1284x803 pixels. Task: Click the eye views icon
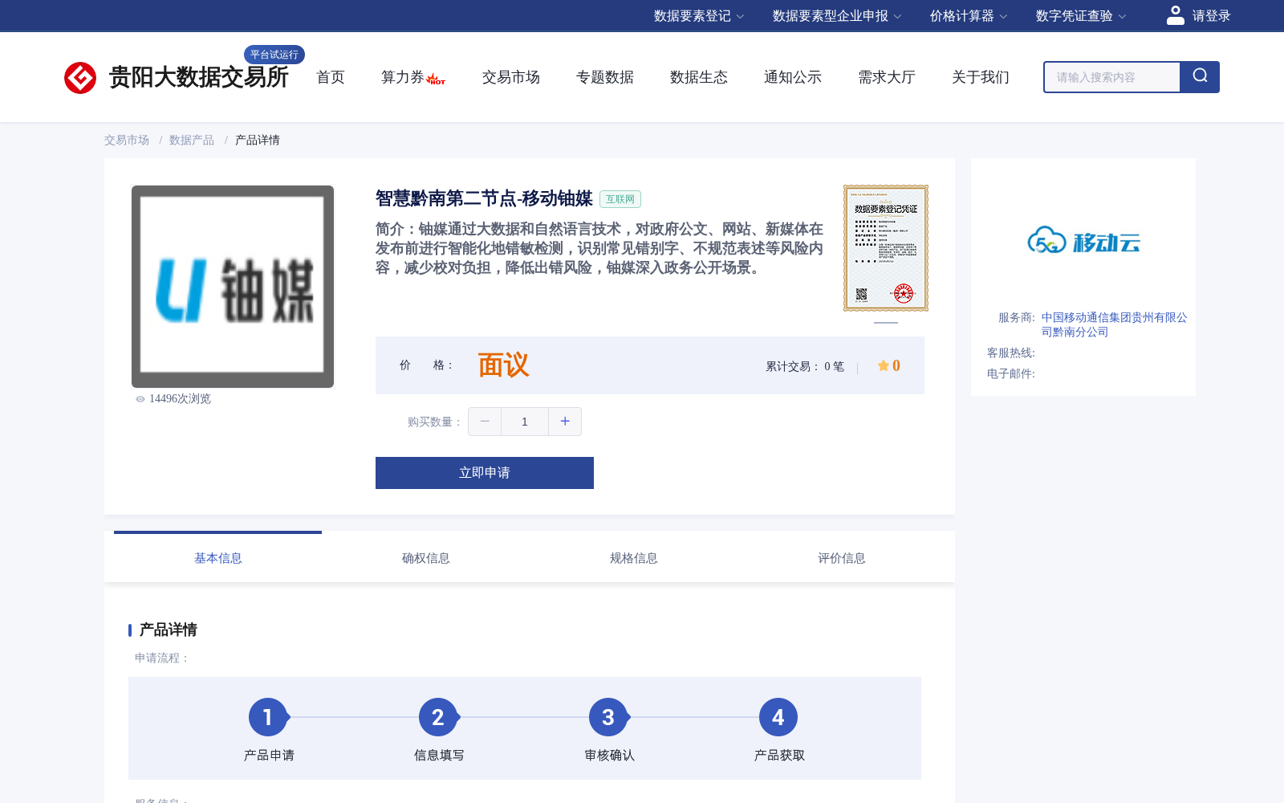point(140,399)
